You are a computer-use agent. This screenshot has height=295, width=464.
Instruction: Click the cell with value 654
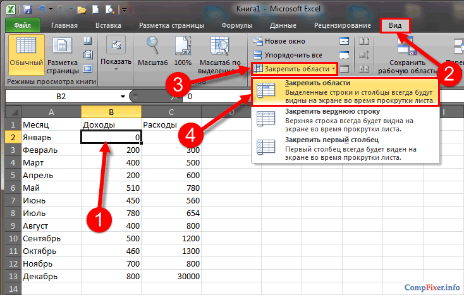click(x=171, y=213)
